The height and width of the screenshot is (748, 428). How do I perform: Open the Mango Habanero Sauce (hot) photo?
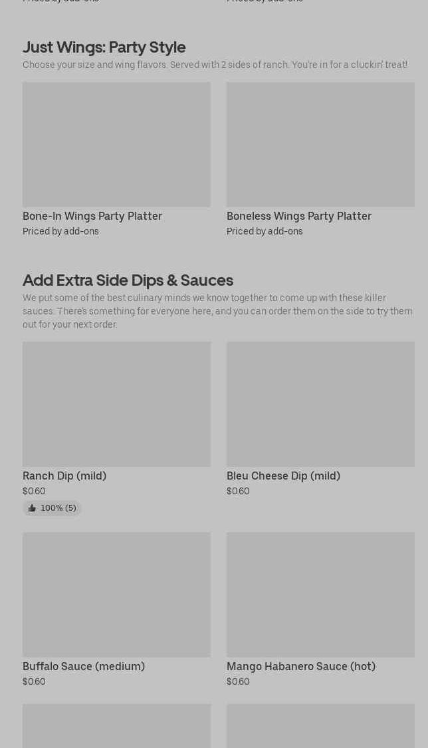(320, 594)
